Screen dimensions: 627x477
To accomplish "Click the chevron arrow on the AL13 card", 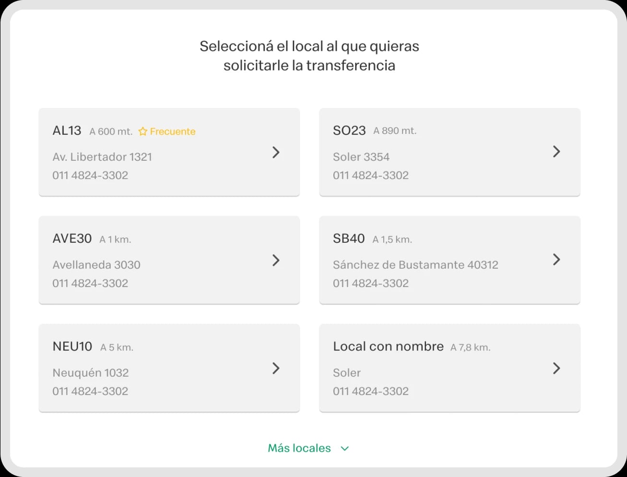I will [276, 153].
